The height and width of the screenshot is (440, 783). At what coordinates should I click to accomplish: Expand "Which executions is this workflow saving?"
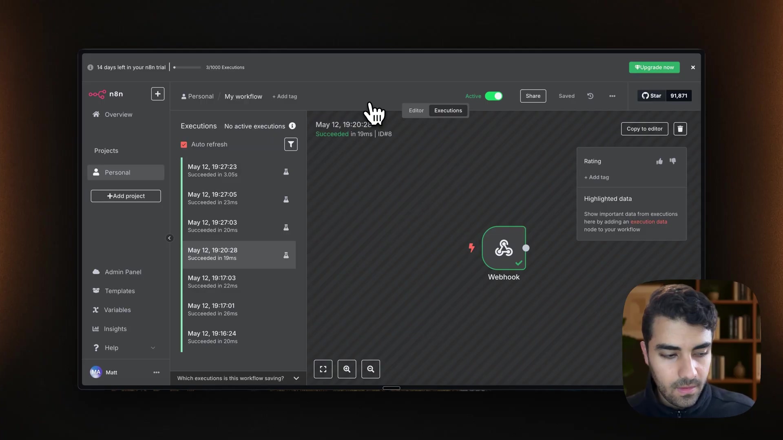[296, 378]
